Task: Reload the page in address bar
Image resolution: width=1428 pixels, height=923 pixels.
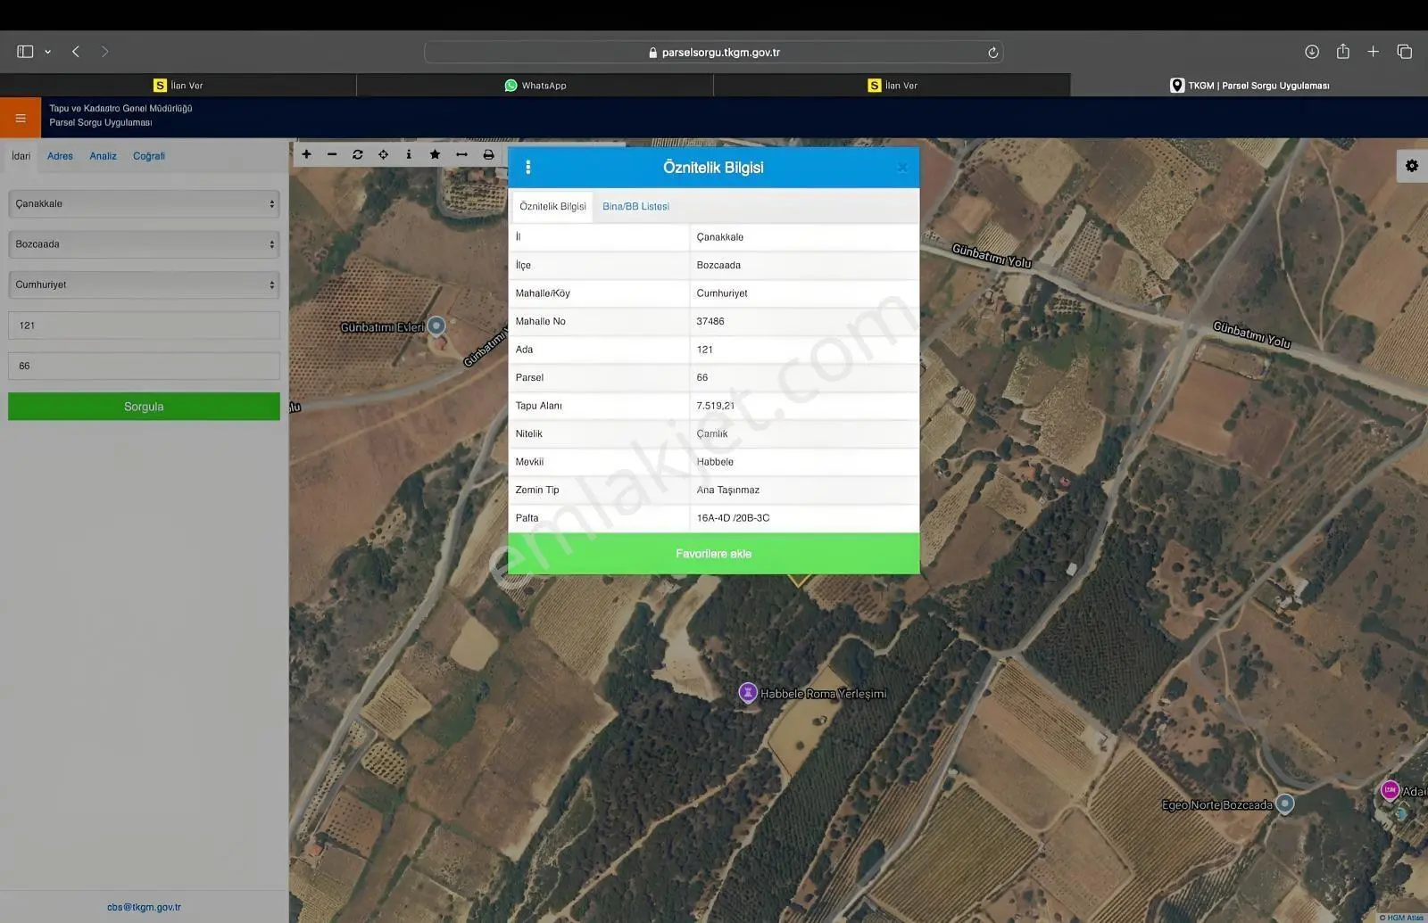Action: click(x=992, y=53)
